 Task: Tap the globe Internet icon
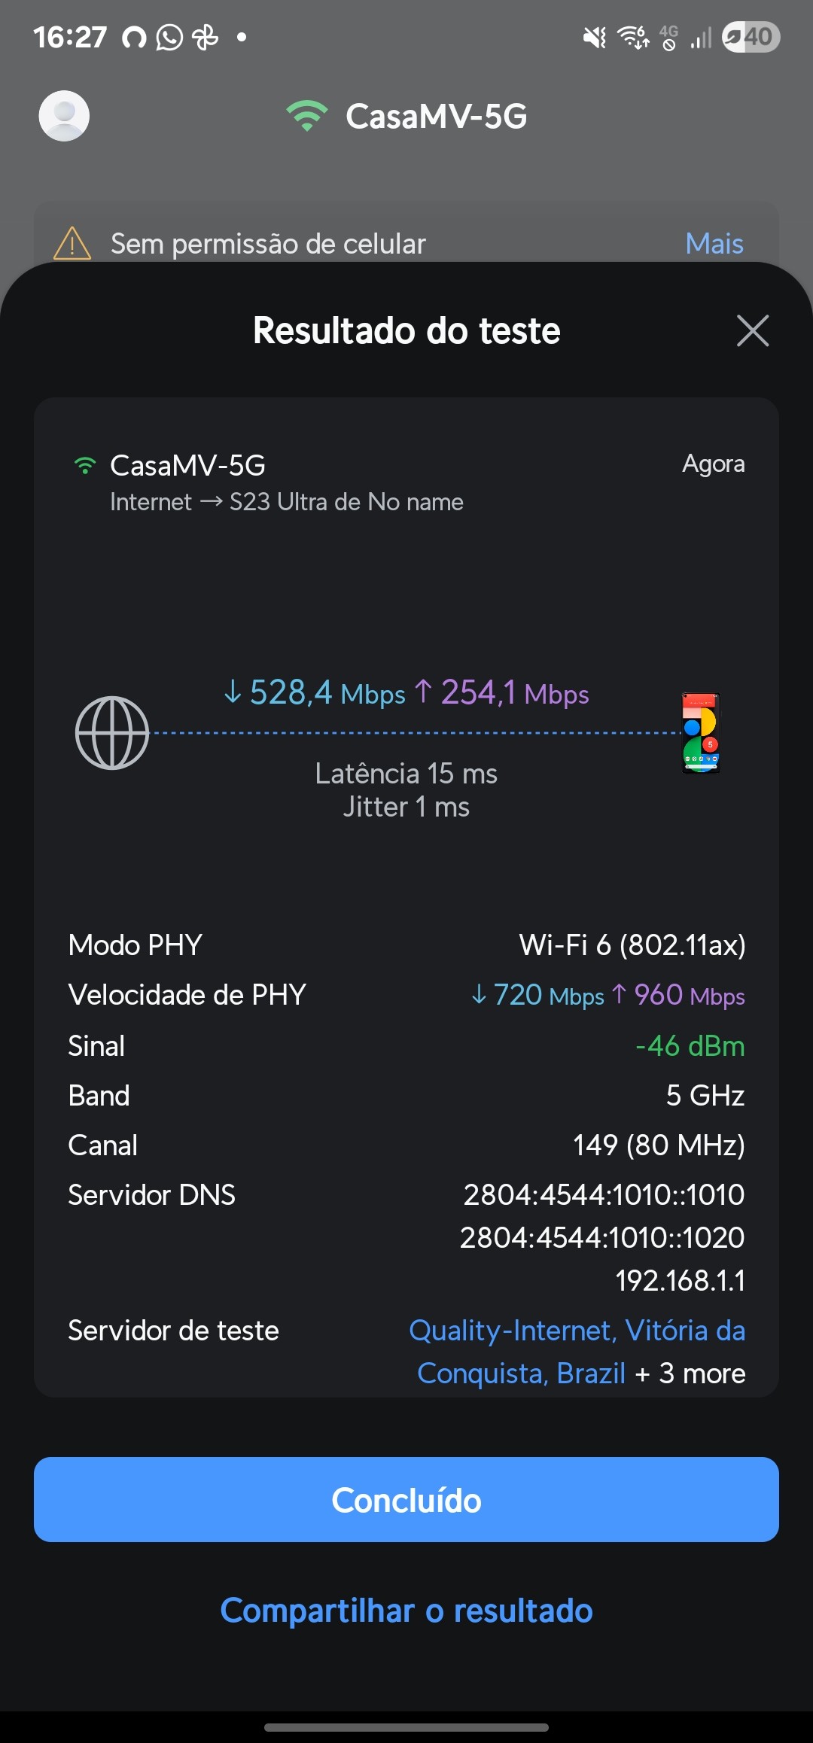coord(112,733)
